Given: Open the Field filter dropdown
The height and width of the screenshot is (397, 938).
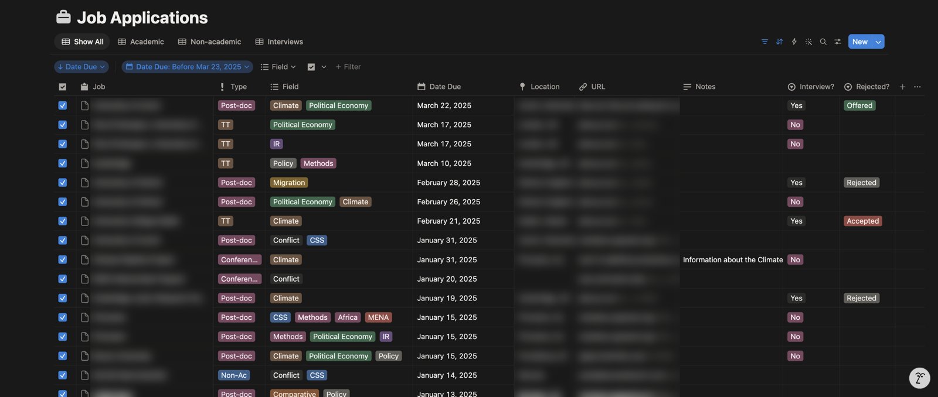Looking at the screenshot, I should pos(278,67).
